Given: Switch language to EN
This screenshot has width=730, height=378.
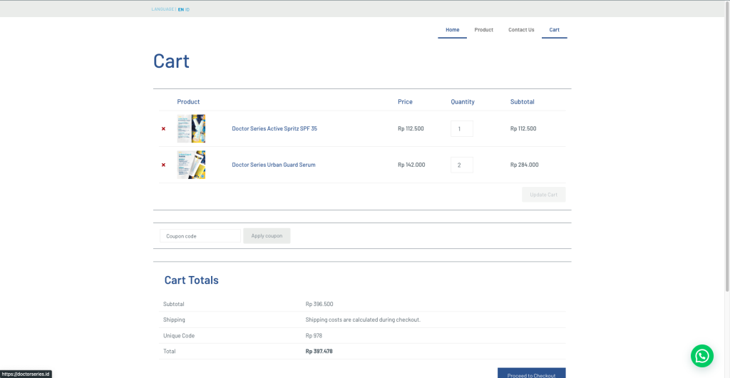Looking at the screenshot, I should 180,9.
